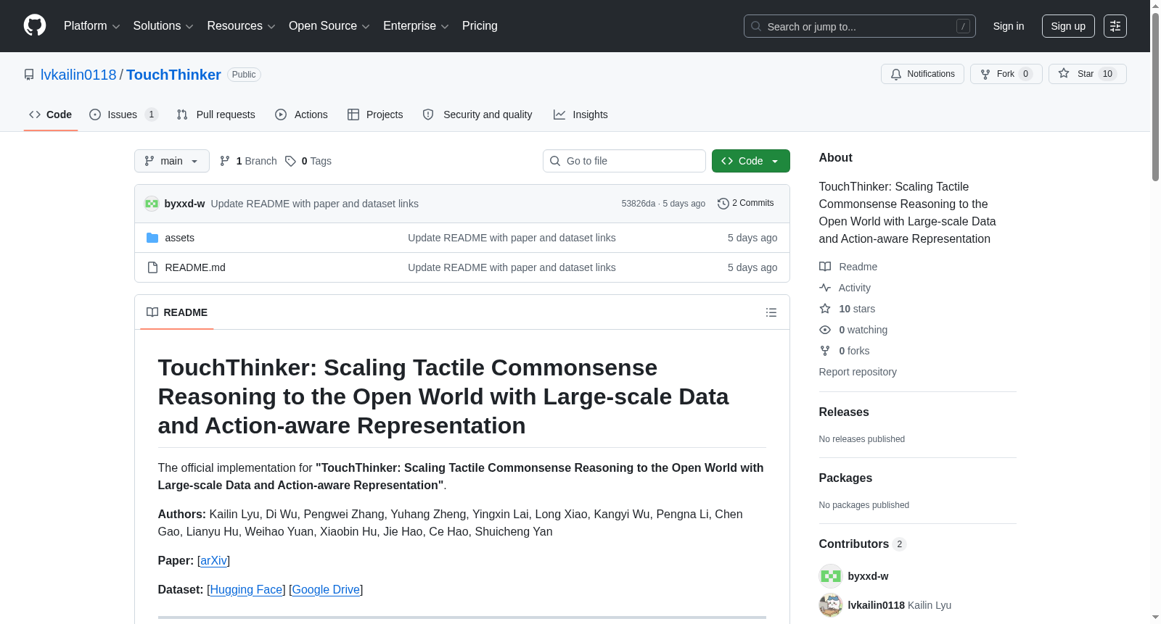Open the 53826da commit hash link

639,204
